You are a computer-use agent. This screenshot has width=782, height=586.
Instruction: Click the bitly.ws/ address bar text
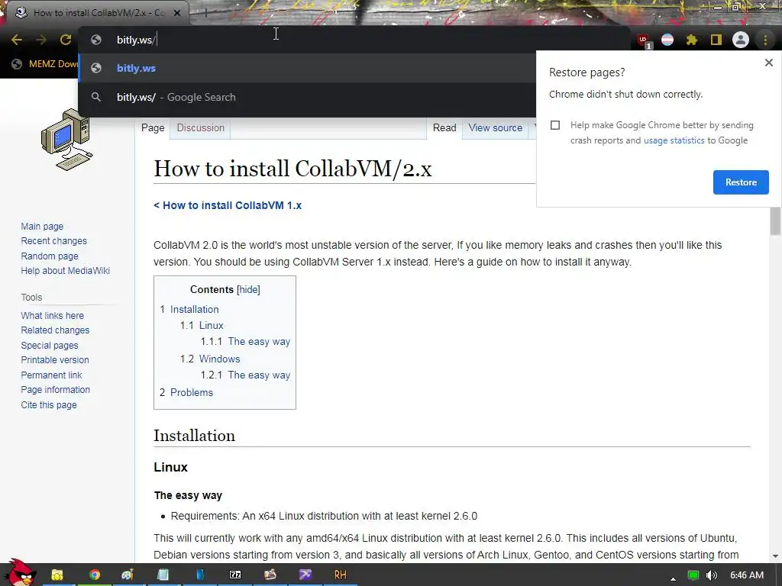click(136, 40)
